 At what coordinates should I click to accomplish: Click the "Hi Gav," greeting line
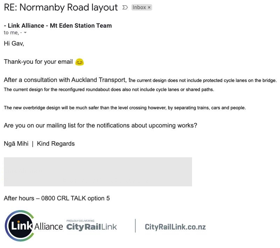14,43
